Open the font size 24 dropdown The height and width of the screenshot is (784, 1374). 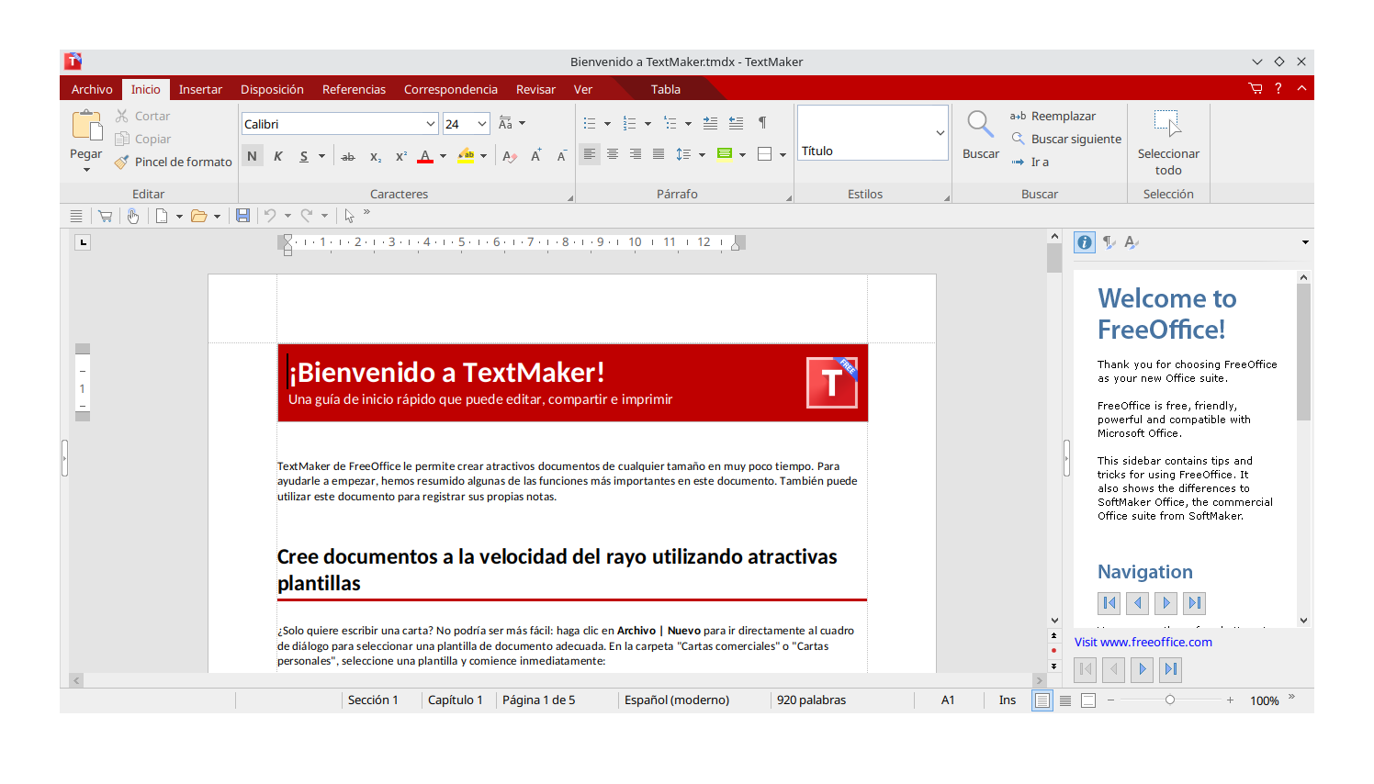point(482,124)
